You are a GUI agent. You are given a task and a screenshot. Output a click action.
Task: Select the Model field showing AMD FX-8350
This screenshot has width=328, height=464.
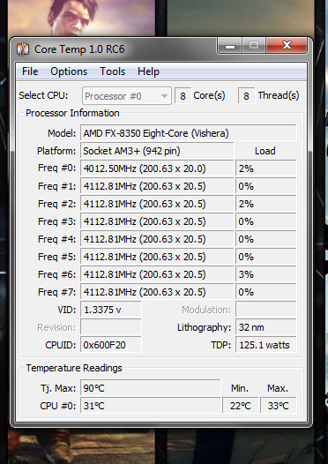(x=189, y=133)
